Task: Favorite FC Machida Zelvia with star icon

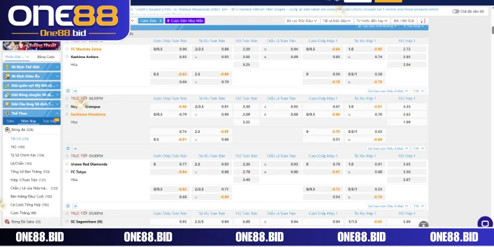Action: click(68, 49)
